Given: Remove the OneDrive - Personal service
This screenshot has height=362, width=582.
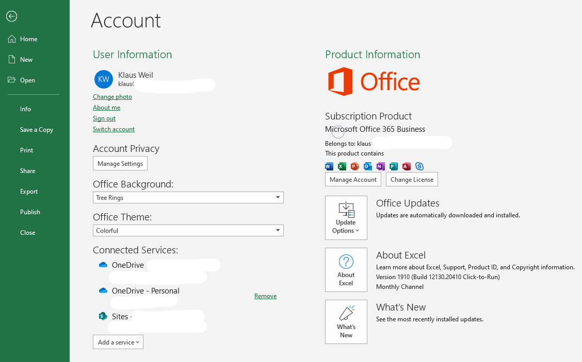Looking at the screenshot, I should (x=265, y=296).
